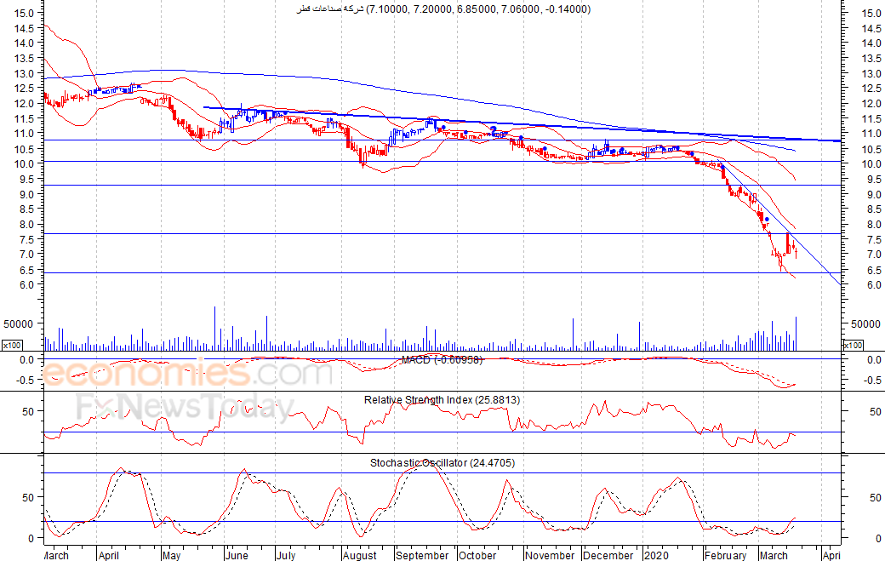Click the September label on the time axis
885x561 pixels.
(x=422, y=555)
